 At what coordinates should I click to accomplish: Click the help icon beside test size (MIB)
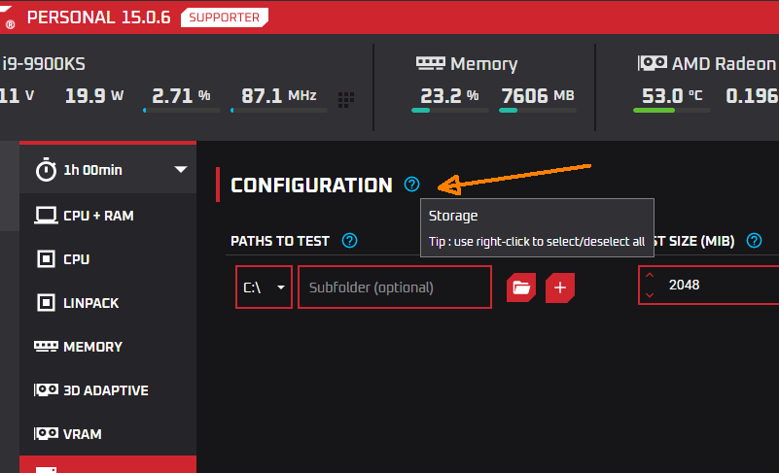click(753, 241)
